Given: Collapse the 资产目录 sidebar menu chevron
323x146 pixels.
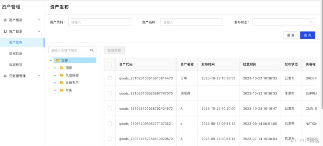Looking at the screenshot, I should point(39,31).
